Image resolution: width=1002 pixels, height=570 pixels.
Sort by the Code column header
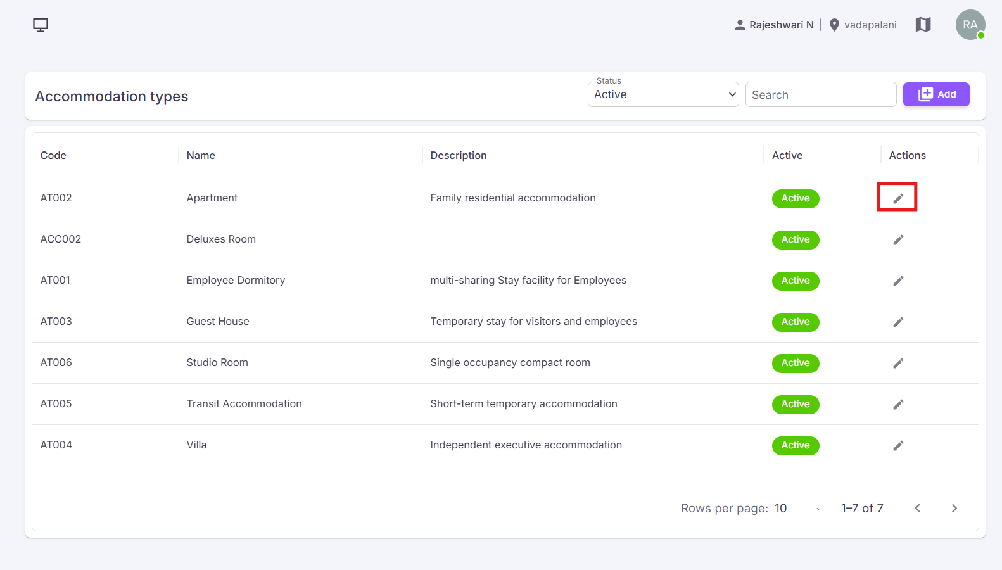tap(53, 155)
